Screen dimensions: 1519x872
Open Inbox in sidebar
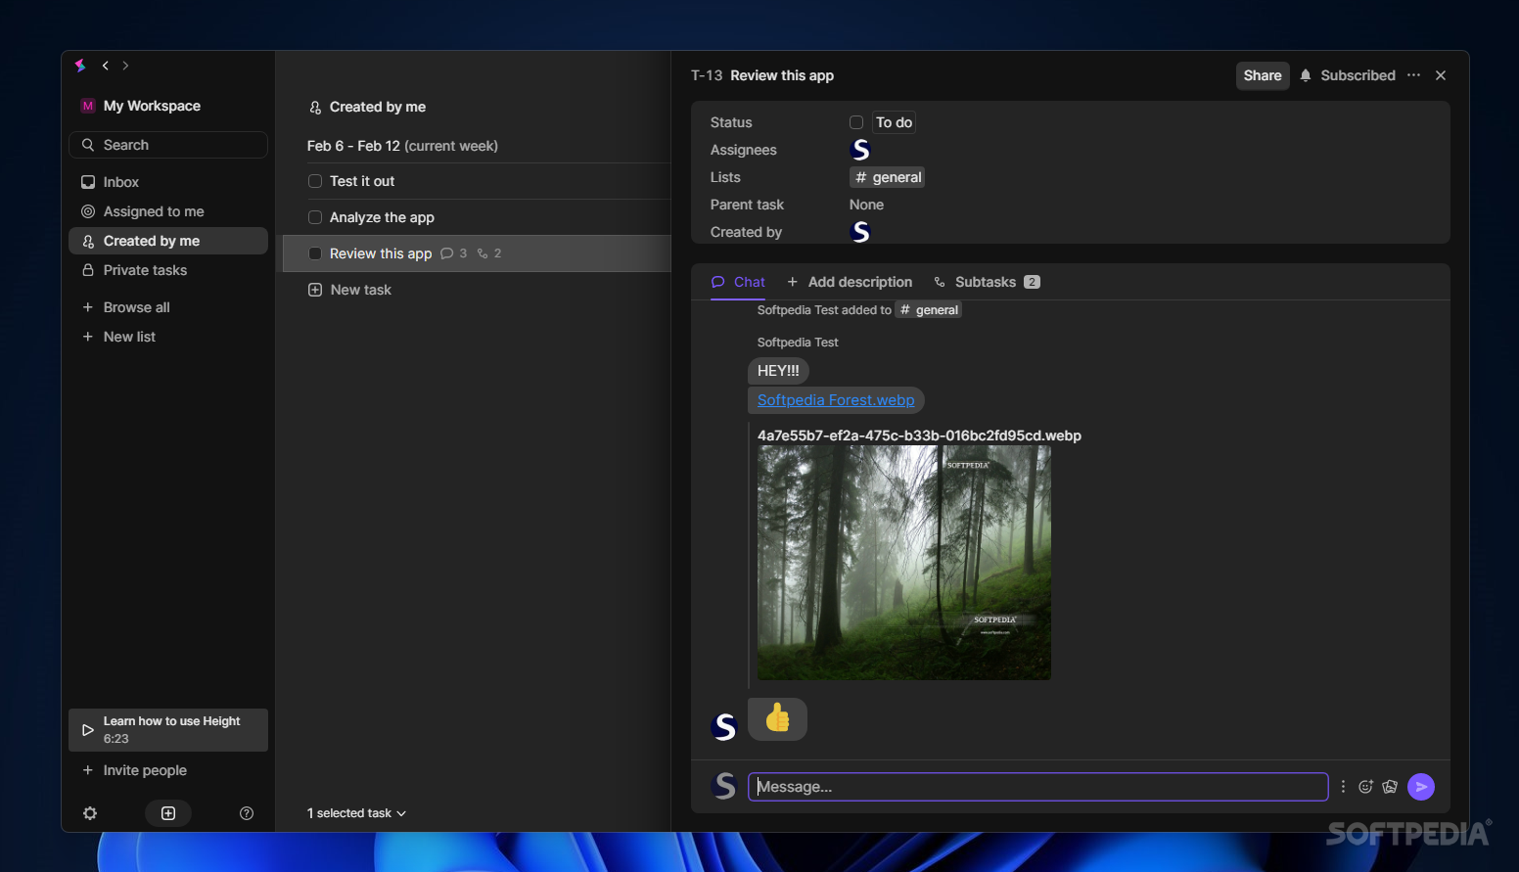tap(168, 182)
